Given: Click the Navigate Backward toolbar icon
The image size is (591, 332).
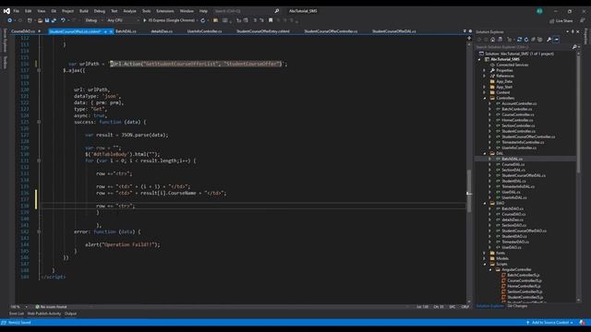Looking at the screenshot, I should [10, 20].
